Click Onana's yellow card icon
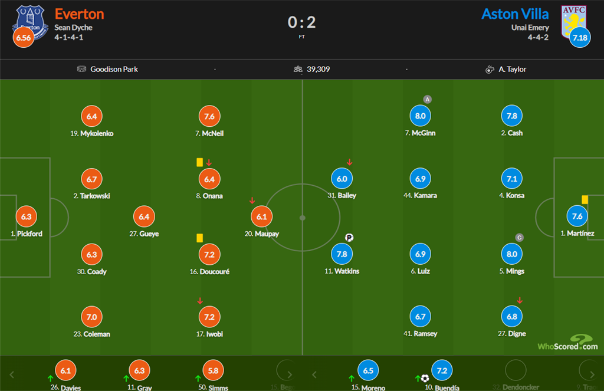The image size is (604, 391). pos(200,161)
